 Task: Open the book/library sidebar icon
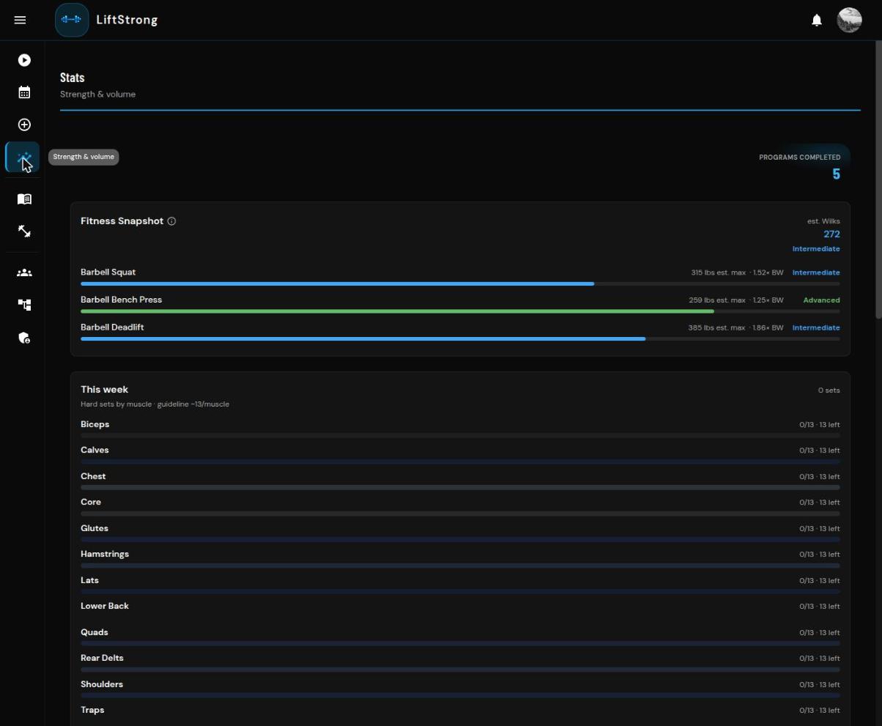tap(24, 199)
